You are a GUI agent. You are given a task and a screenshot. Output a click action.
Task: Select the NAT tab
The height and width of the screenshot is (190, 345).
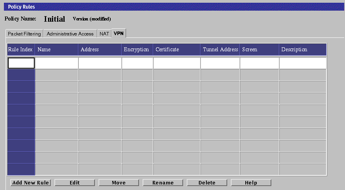pyautogui.click(x=104, y=34)
